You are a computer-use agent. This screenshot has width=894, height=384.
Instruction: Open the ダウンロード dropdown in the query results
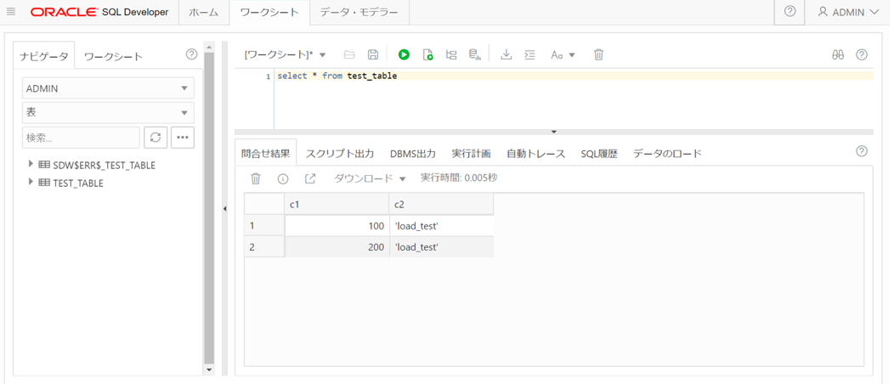(x=370, y=178)
